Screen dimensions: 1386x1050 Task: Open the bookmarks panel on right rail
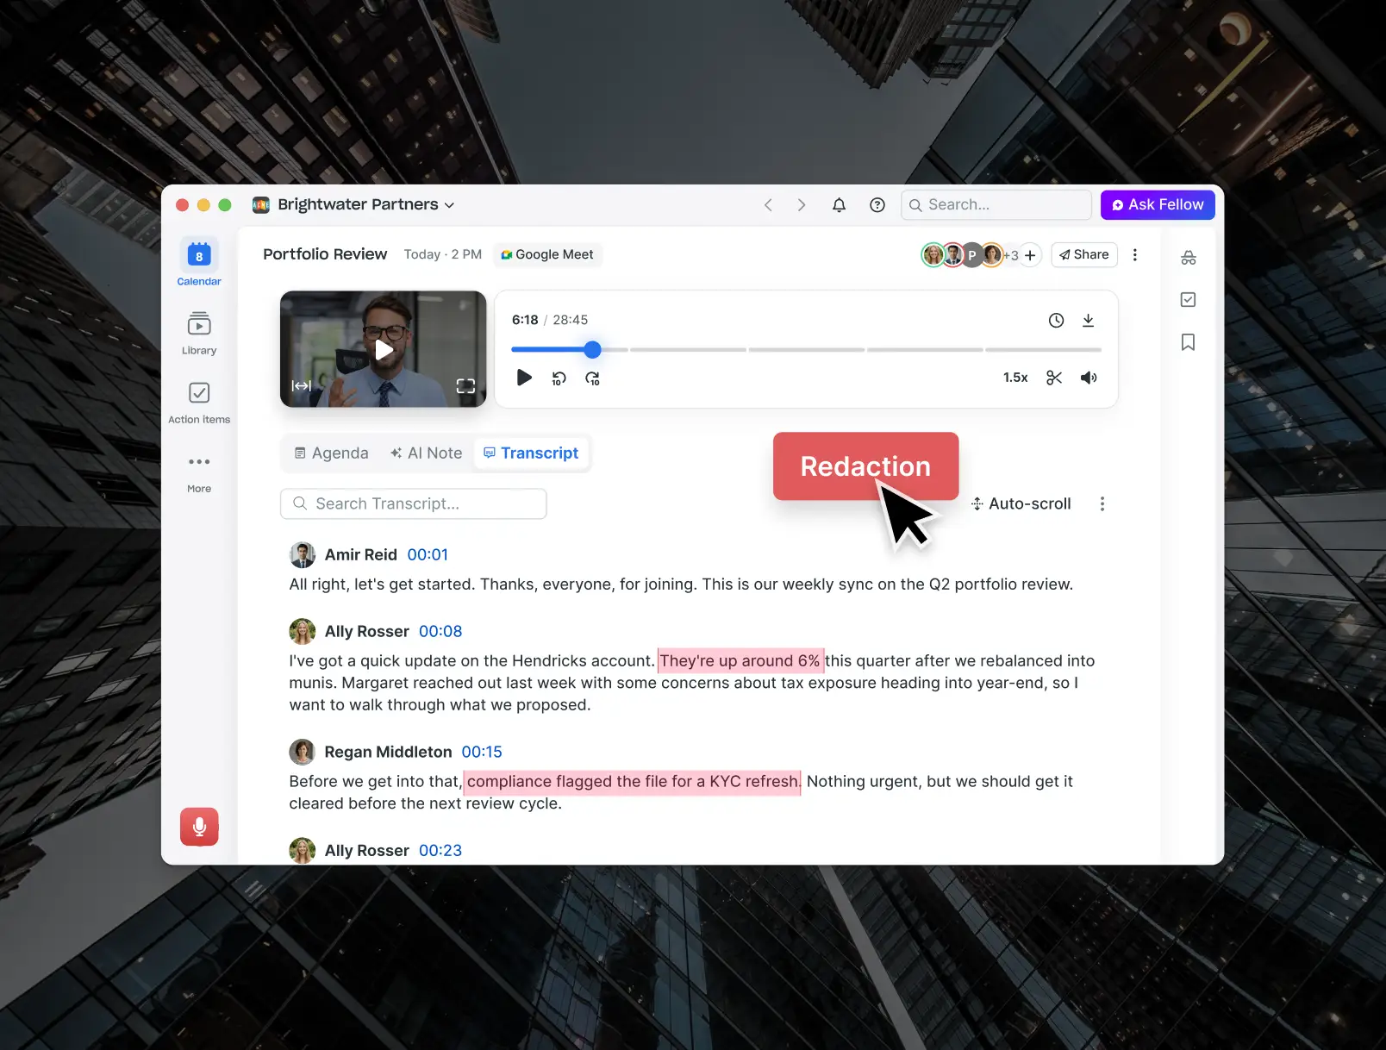(x=1188, y=342)
